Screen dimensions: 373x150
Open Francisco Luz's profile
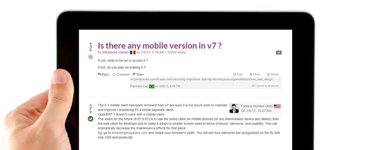coord(139,86)
